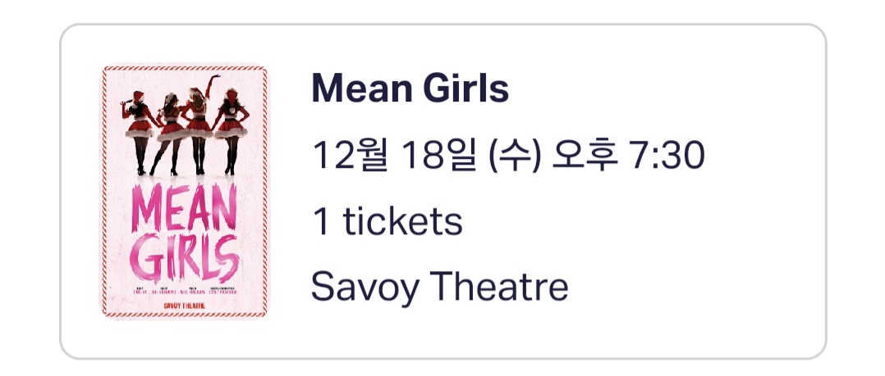The image size is (885, 376).
Task: Click the pink GIRLS lettering on poster
Action: tap(186, 257)
